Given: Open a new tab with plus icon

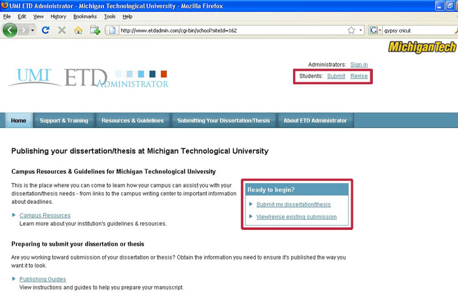Looking at the screenshot, I should tap(95, 30).
